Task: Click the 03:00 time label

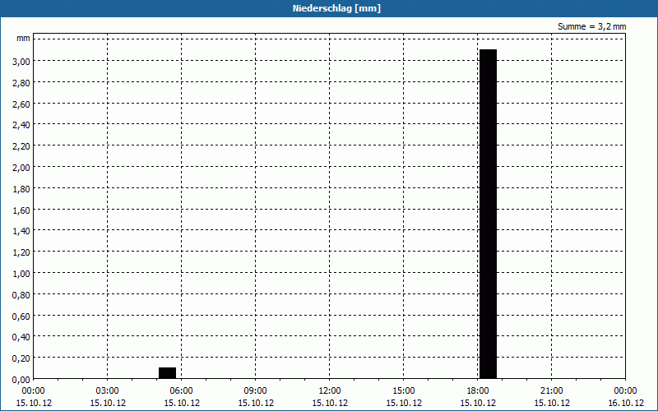Action: pos(108,391)
